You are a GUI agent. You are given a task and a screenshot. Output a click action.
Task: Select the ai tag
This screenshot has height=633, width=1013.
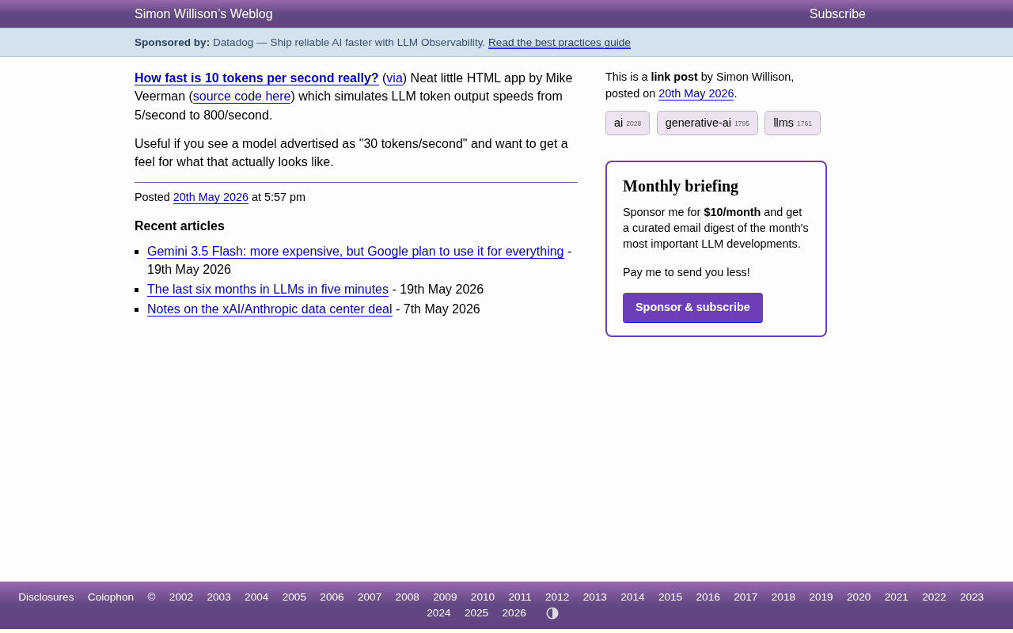click(628, 123)
